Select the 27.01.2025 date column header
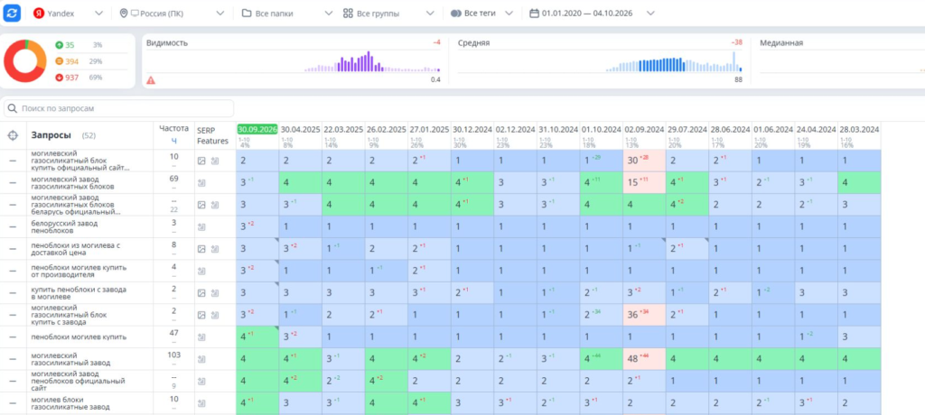 (429, 129)
